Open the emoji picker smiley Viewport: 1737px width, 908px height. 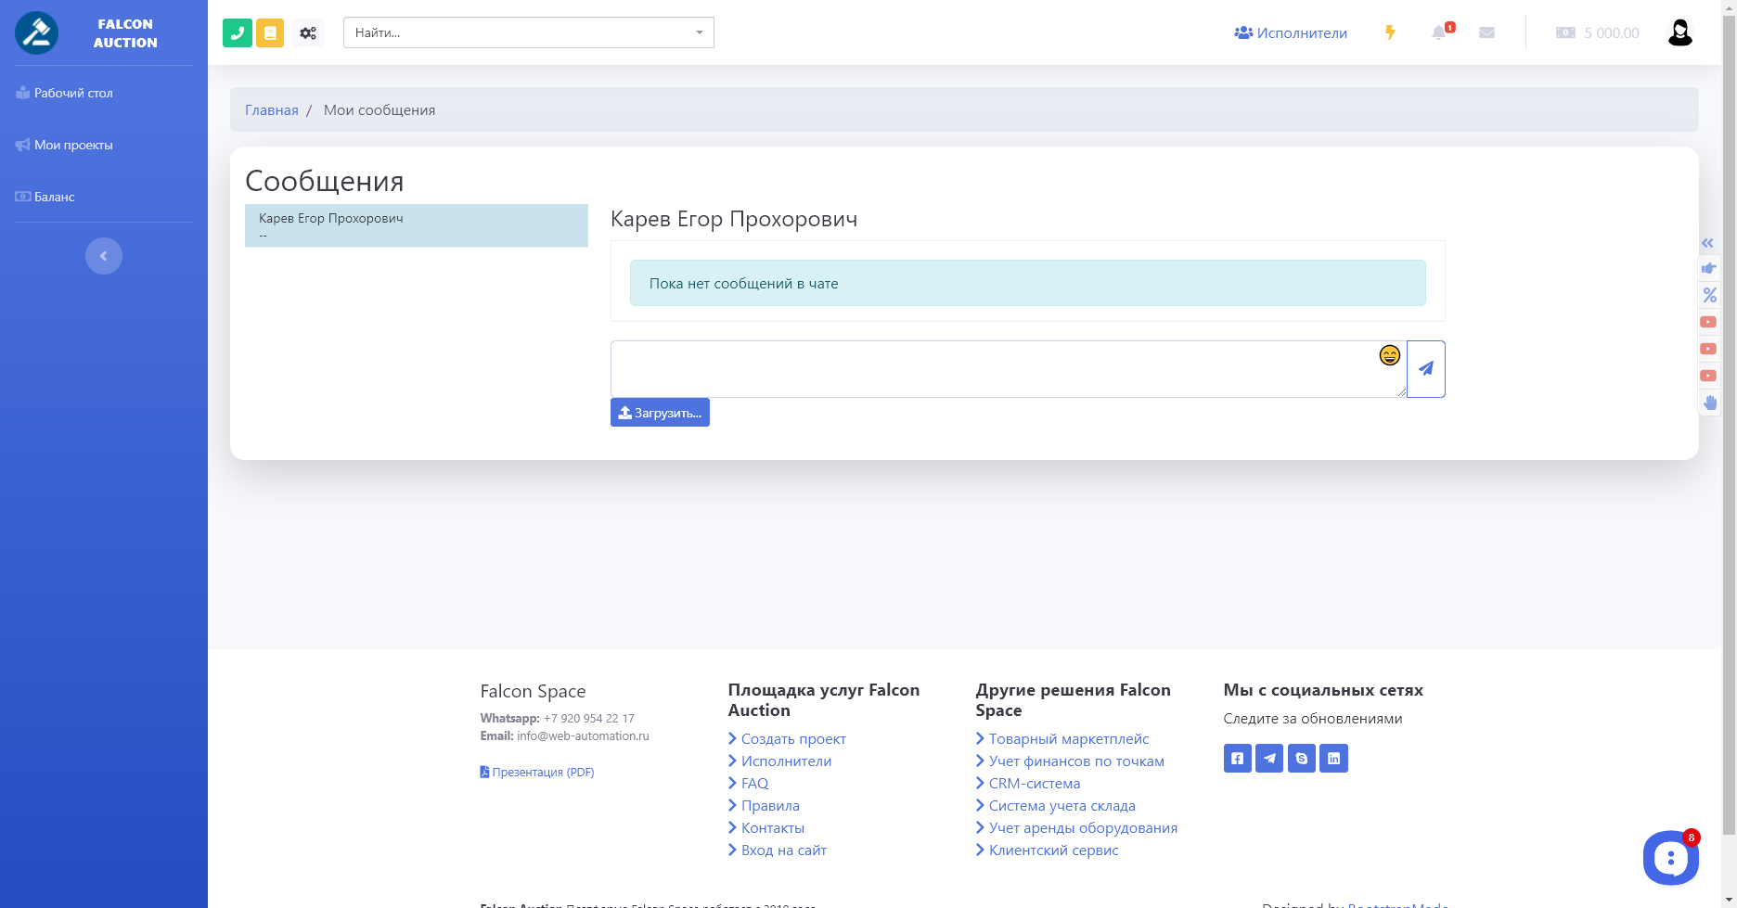click(1389, 355)
